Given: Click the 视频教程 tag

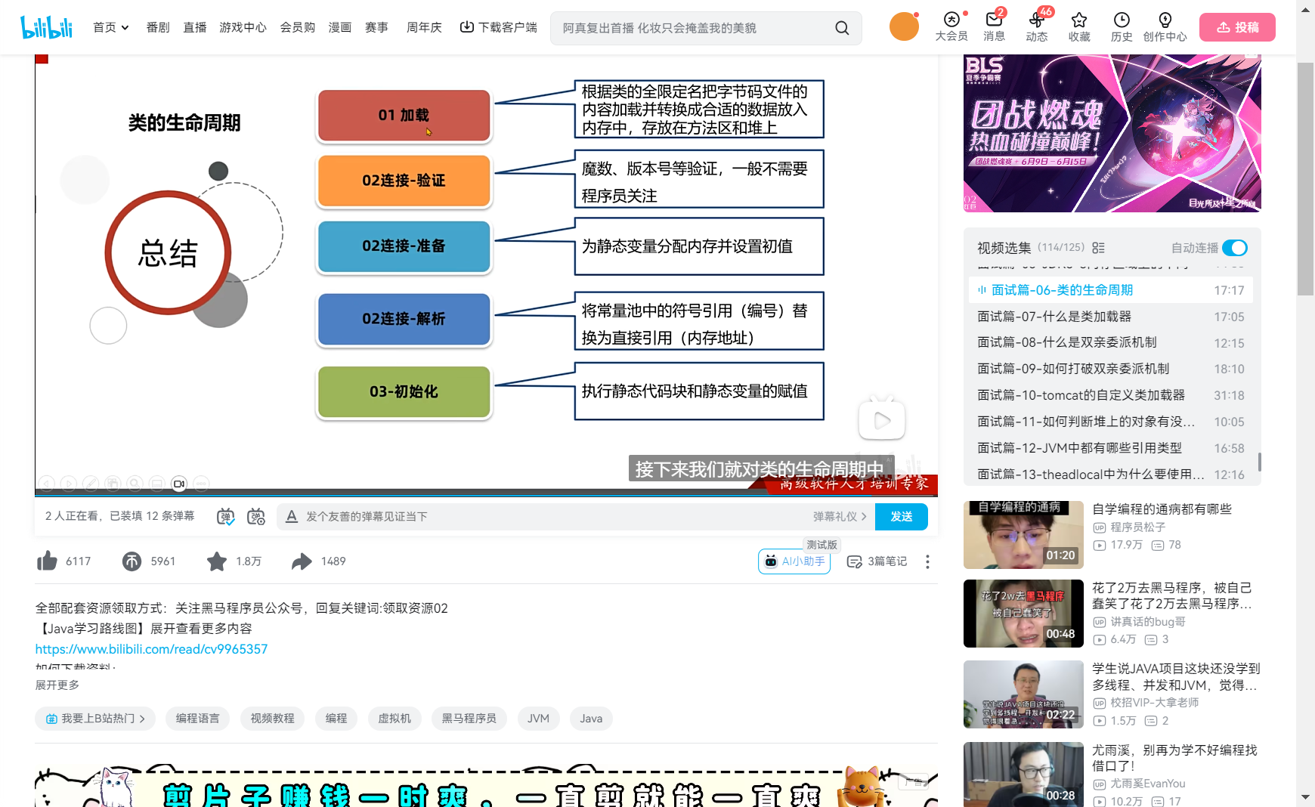Looking at the screenshot, I should pyautogui.click(x=273, y=719).
